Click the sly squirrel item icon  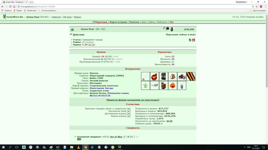click(164, 85)
